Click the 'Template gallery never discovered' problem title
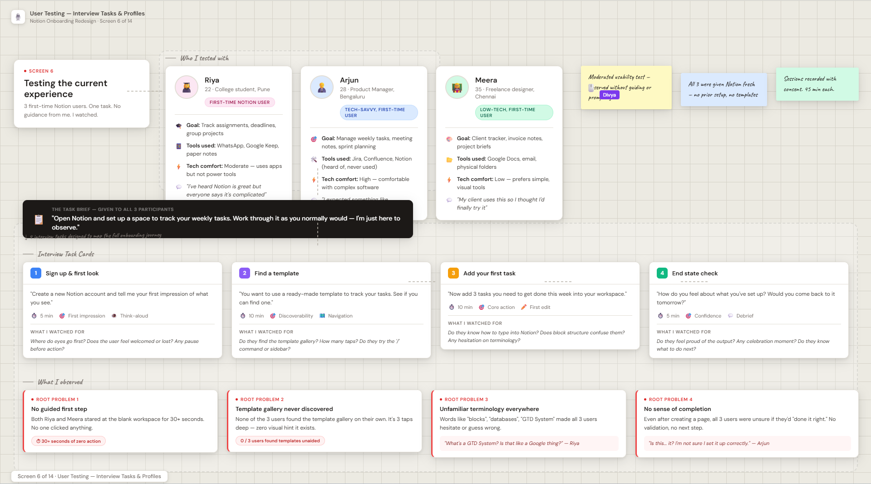 284,409
